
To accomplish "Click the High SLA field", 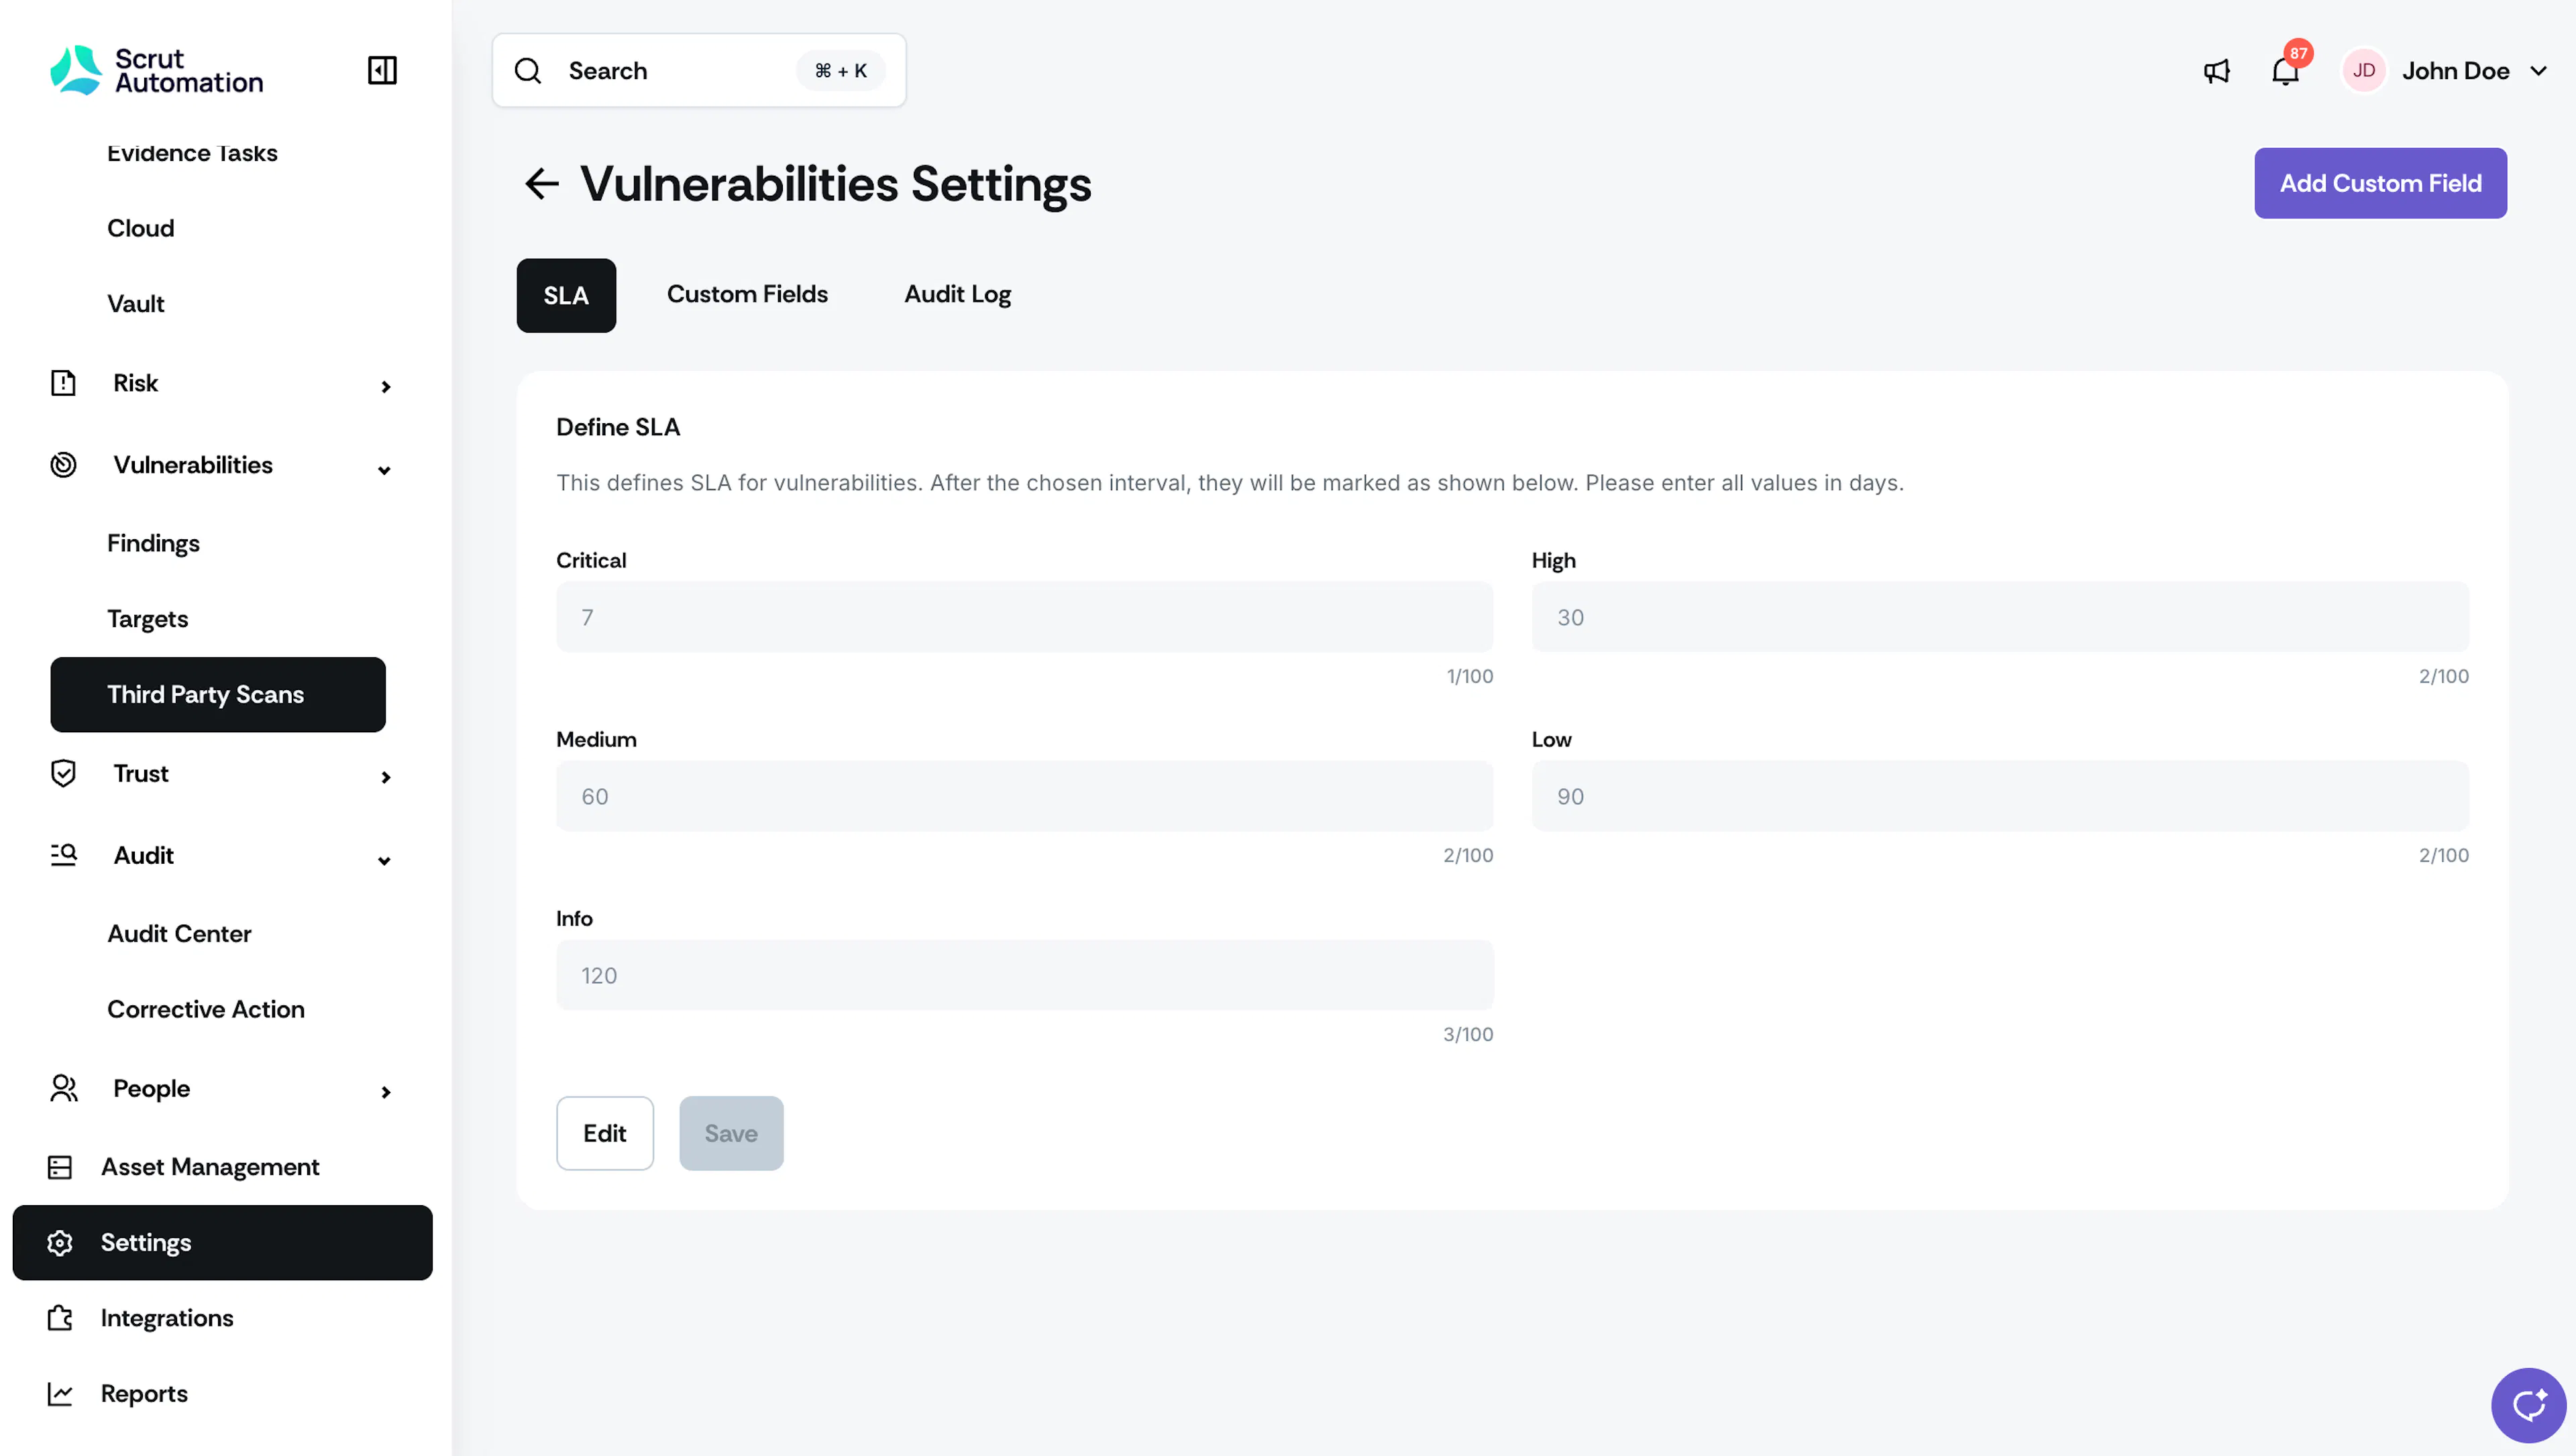I will tap(2000, 617).
